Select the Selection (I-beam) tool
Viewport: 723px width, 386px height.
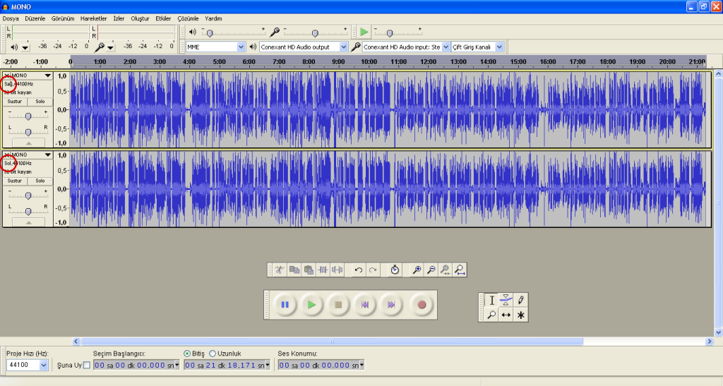pyautogui.click(x=491, y=301)
